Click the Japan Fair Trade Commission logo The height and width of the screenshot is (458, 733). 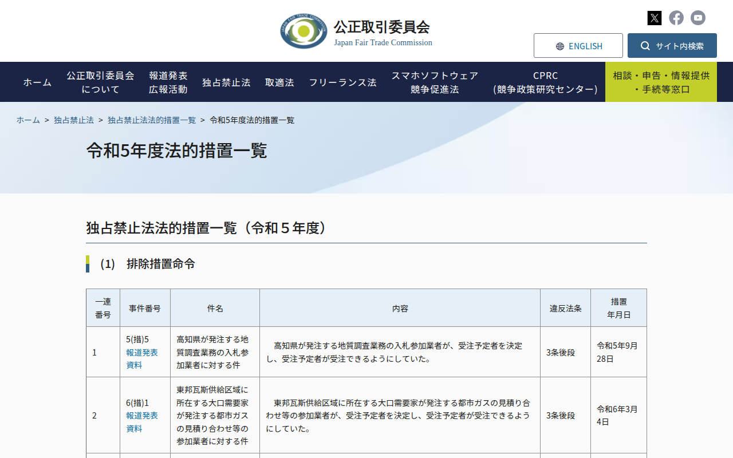(304, 31)
